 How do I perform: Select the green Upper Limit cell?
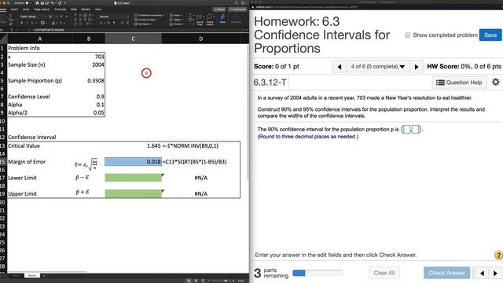pyautogui.click(x=133, y=194)
